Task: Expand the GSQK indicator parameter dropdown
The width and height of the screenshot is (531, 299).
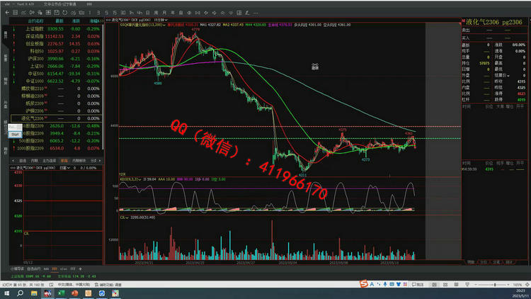Action: [164, 25]
